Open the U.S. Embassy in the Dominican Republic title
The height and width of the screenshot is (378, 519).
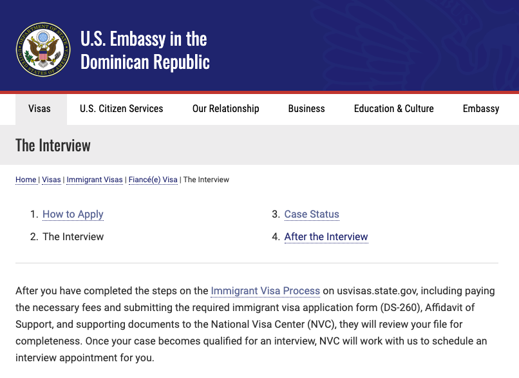coord(145,50)
